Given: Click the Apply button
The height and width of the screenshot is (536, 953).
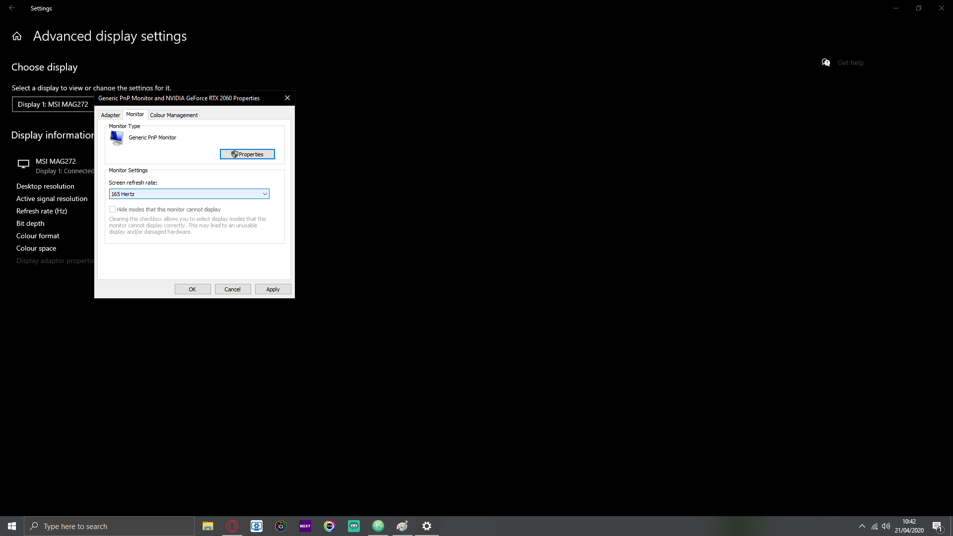Looking at the screenshot, I should tap(272, 289).
